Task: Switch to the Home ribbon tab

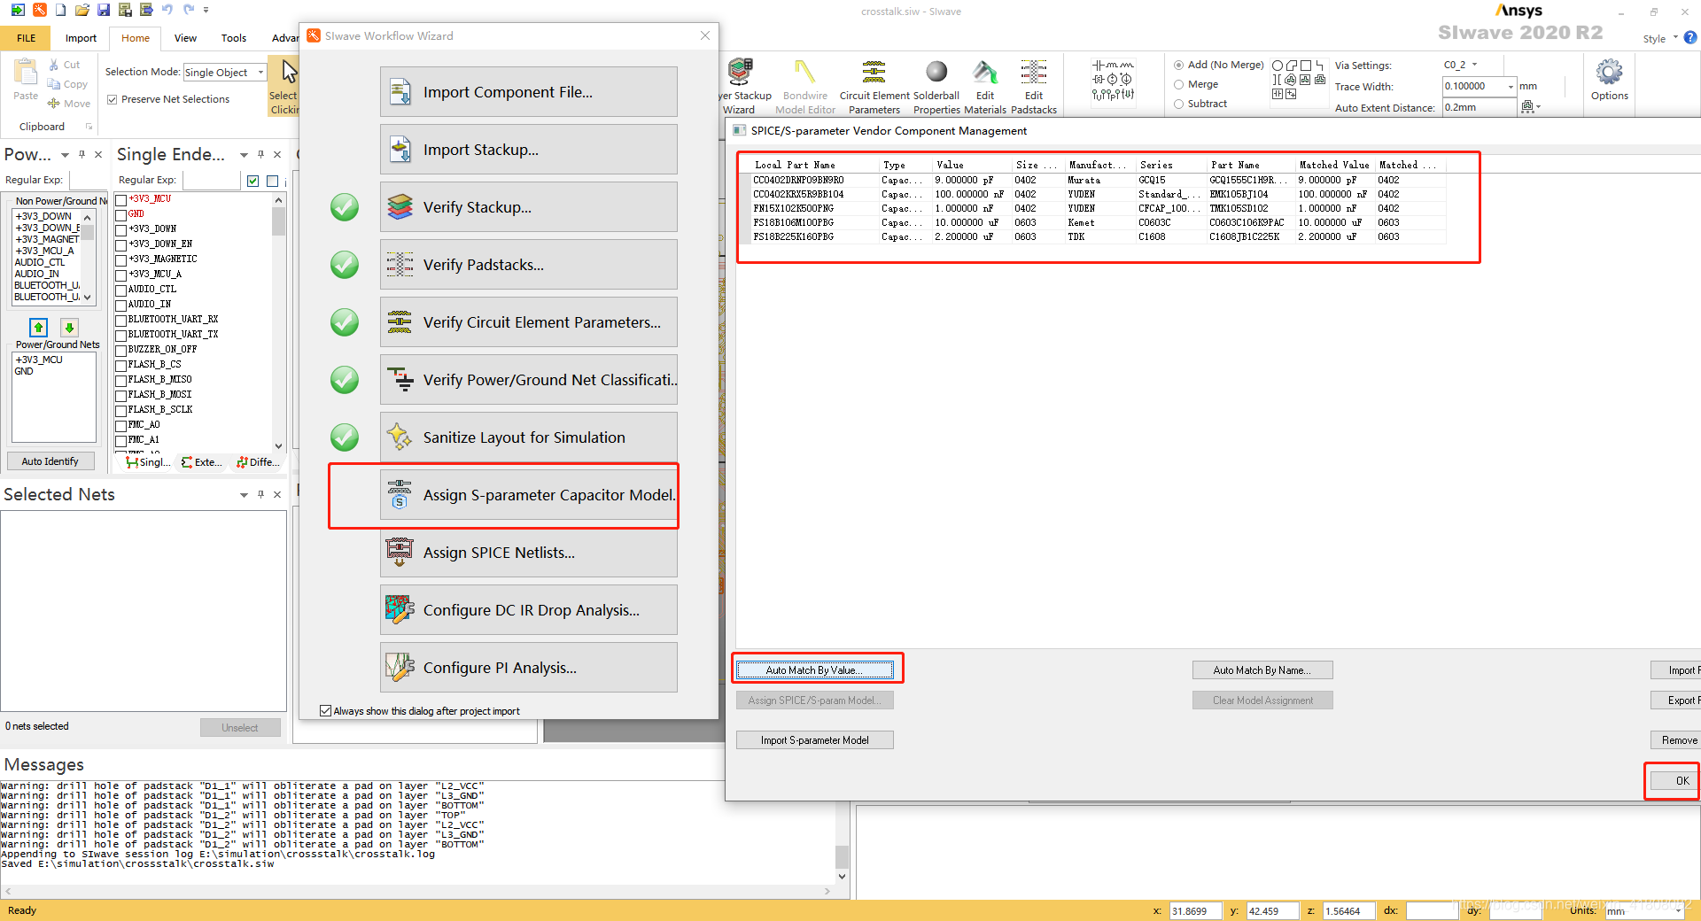Action: pos(136,38)
